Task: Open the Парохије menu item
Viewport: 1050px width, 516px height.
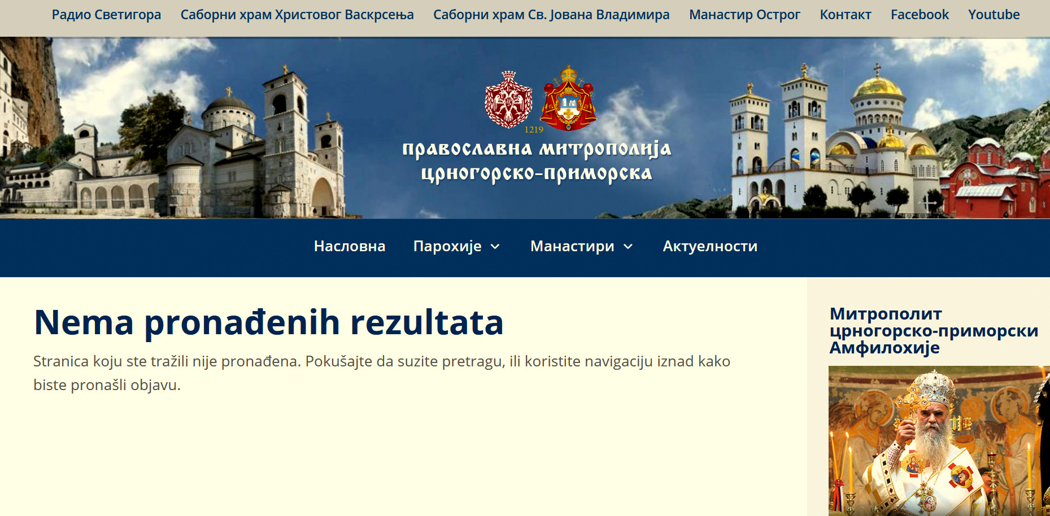Action: (x=447, y=246)
